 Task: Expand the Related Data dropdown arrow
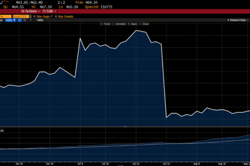[248, 20]
